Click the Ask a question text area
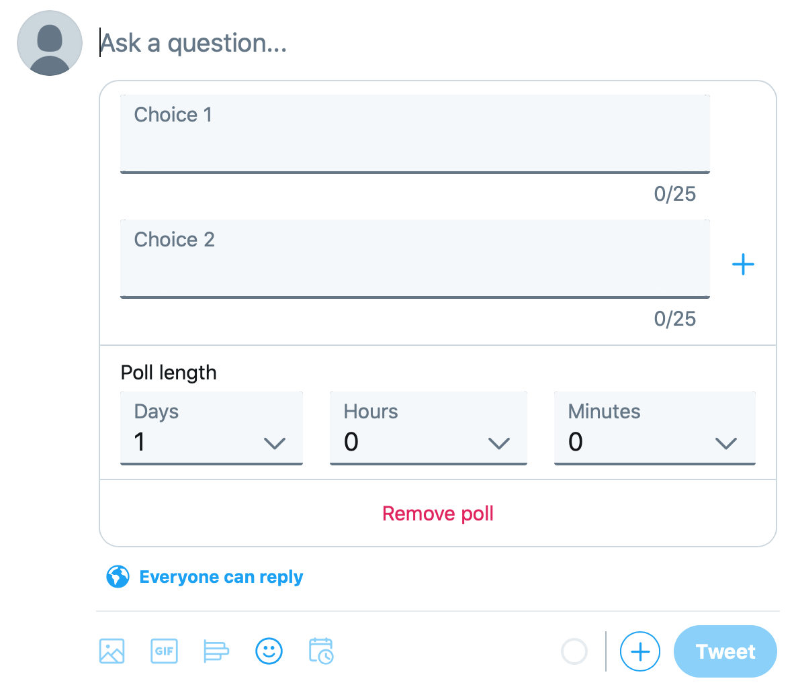 [x=437, y=43]
